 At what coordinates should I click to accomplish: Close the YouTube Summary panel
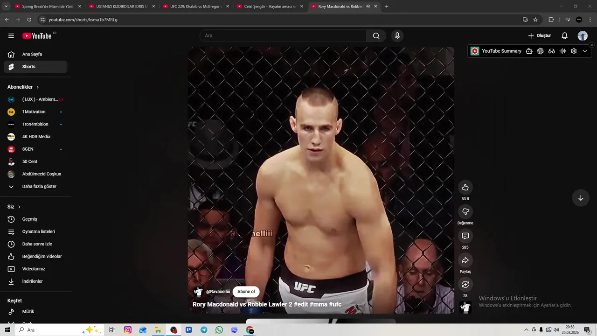(591, 45)
